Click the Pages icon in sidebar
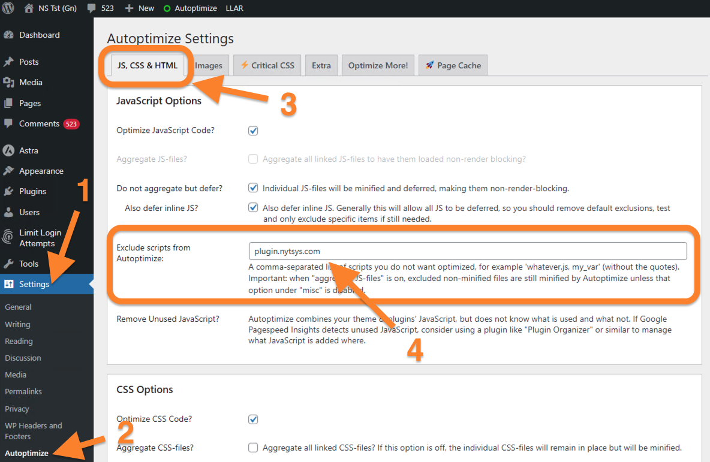710x462 pixels. pyautogui.click(x=8, y=103)
